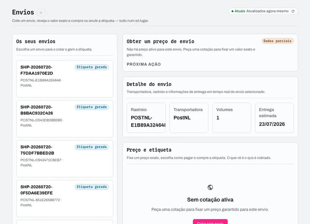Click the Cotar este envio button
310x224 pixels.
coord(210,222)
